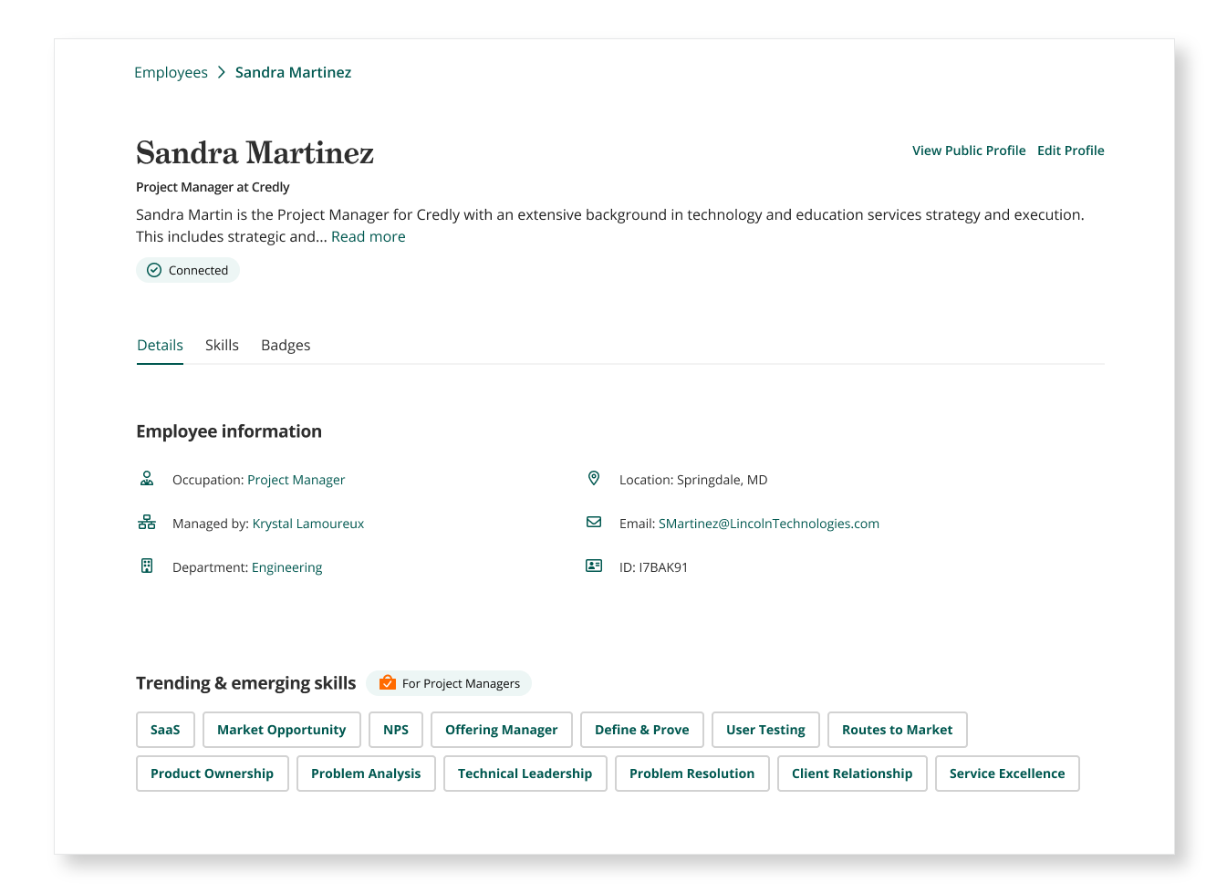Toggle the Connected status pill
The image size is (1227, 893).
(188, 270)
